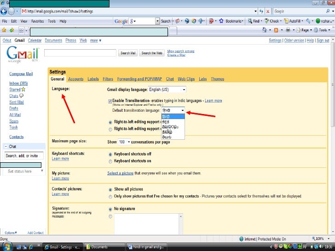Choose the fourth language in transliteration list
The image size is (335, 251).
click(173, 132)
